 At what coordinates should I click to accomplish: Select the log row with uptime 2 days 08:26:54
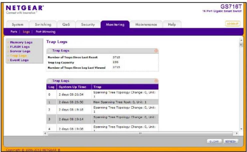pyautogui.click(x=102, y=94)
